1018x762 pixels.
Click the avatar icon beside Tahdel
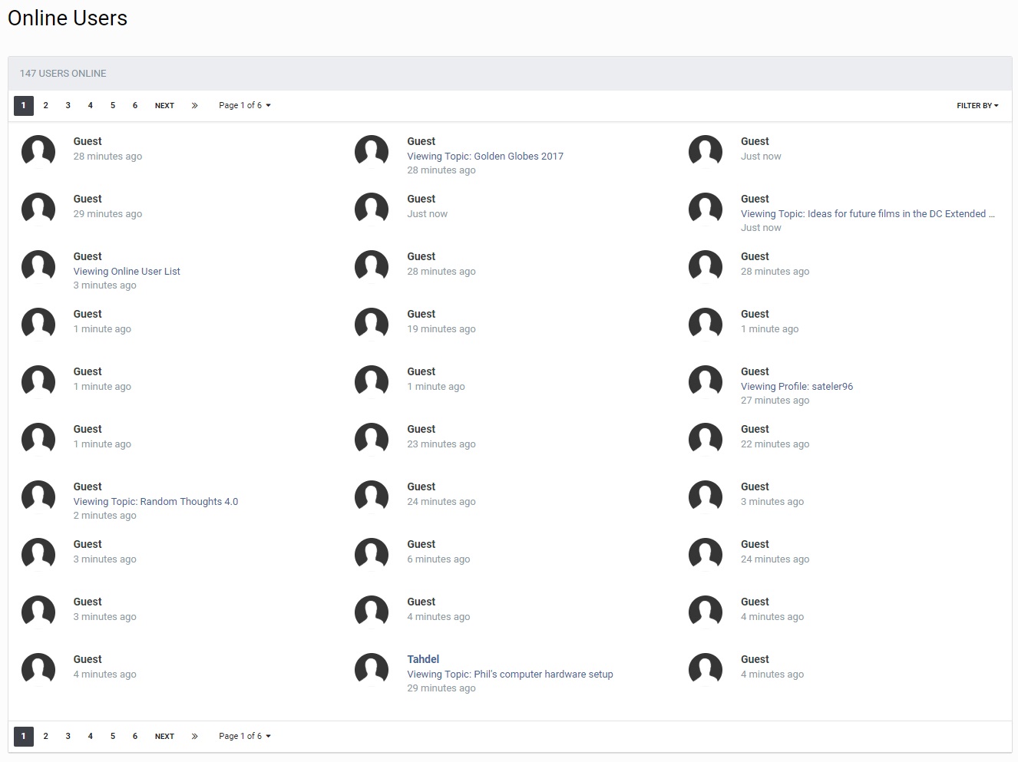point(372,669)
